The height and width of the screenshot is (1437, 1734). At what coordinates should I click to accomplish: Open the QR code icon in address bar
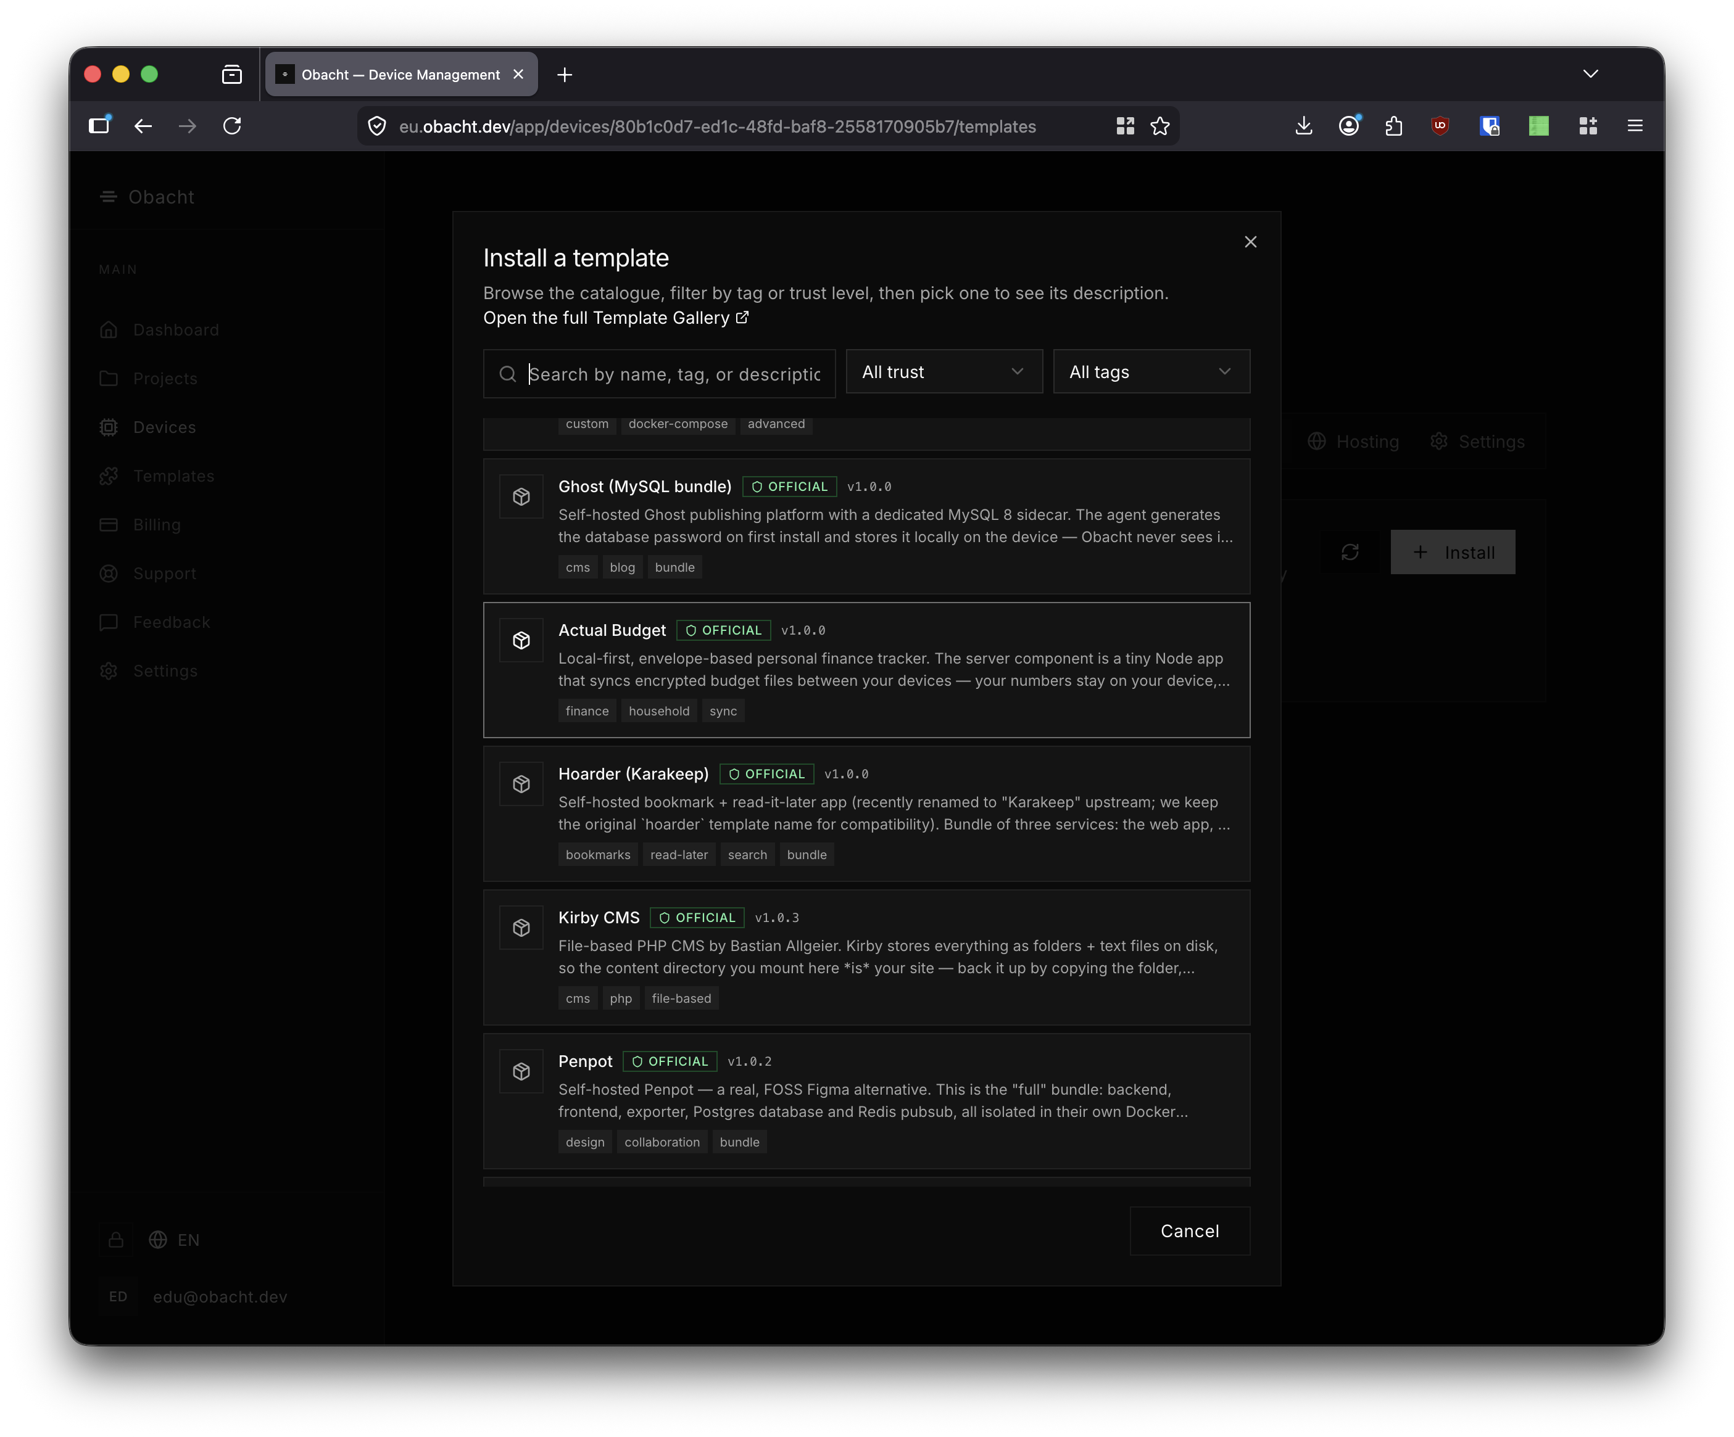coord(1124,126)
